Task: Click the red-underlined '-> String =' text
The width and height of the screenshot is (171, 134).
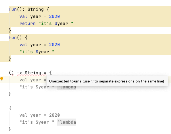Action: pos(32,73)
